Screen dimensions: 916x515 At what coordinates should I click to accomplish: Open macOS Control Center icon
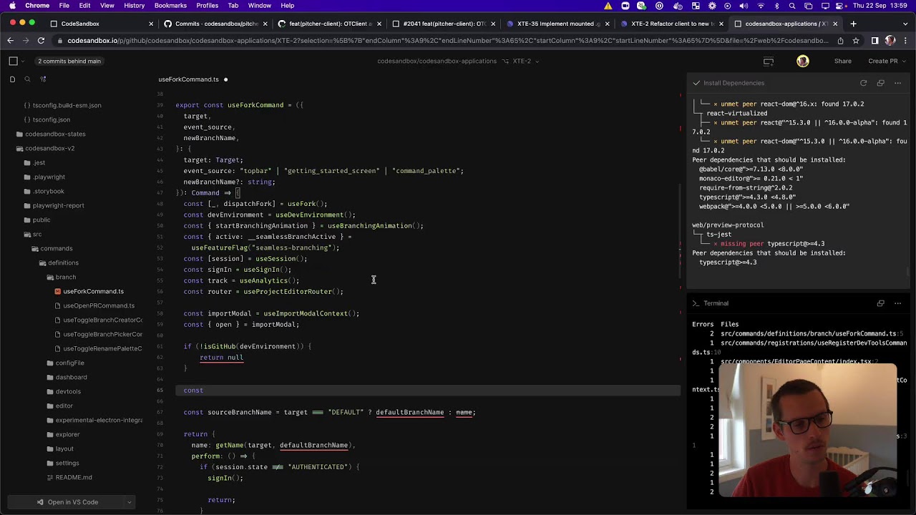838,6
